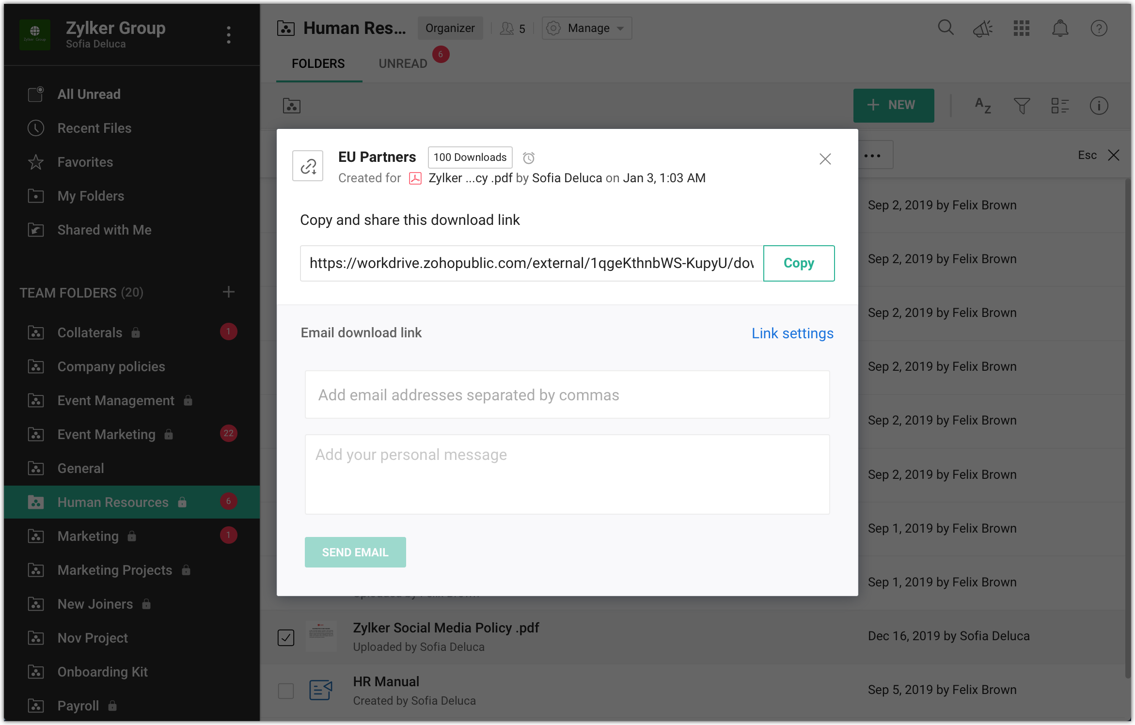Select Company policies team folder
Screen dimensions: 1135x725
(x=111, y=367)
